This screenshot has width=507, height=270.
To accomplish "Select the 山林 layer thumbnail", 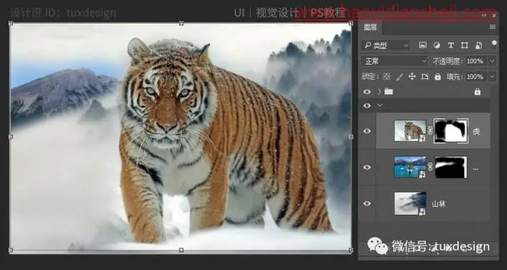I will (x=411, y=203).
